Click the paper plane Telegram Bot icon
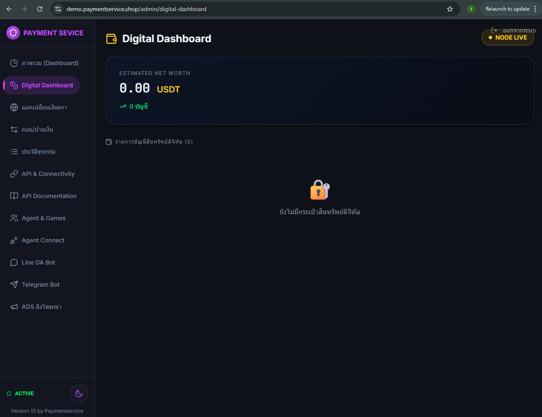 (x=14, y=285)
